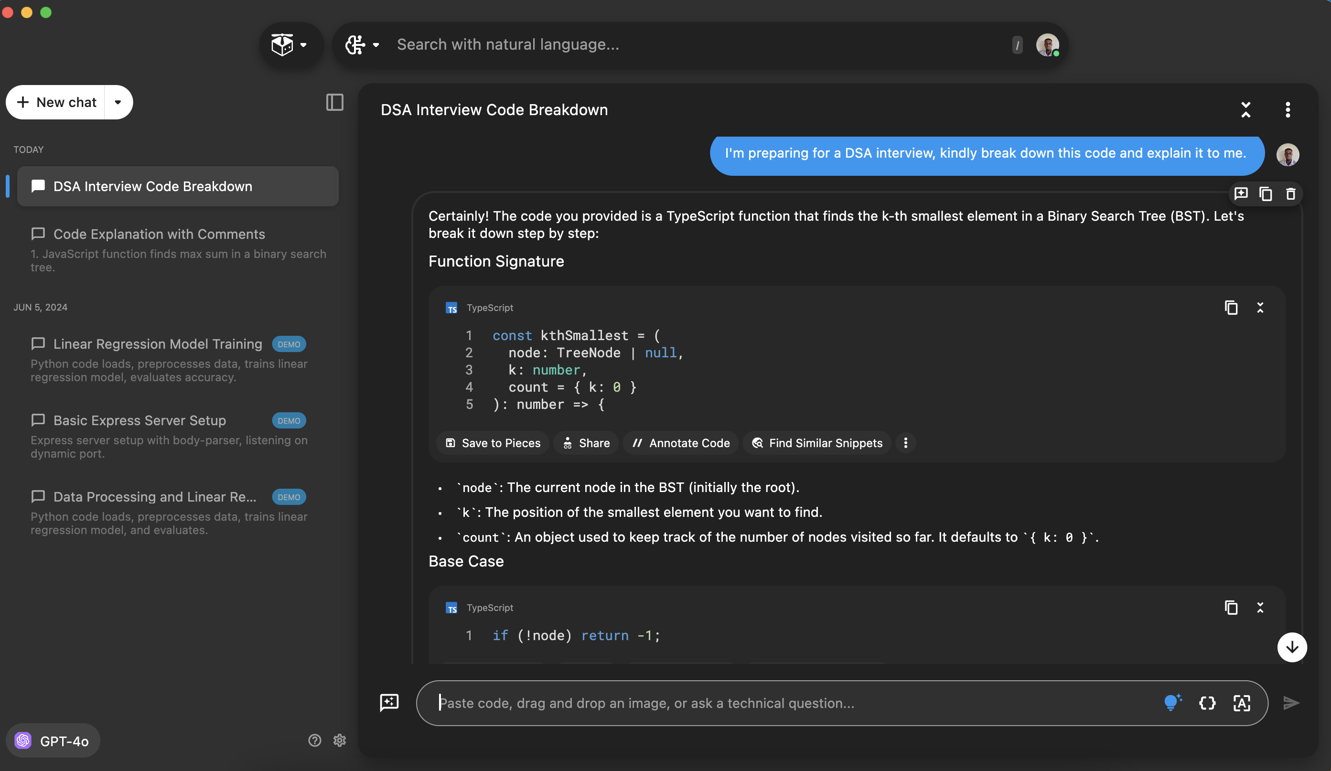Screen dimensions: 1331x771
Task: Collapse the first TypeScript code block
Action: coord(1260,307)
